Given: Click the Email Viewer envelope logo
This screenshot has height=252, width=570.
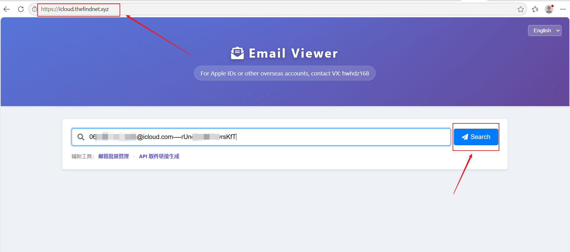Looking at the screenshot, I should (x=237, y=53).
